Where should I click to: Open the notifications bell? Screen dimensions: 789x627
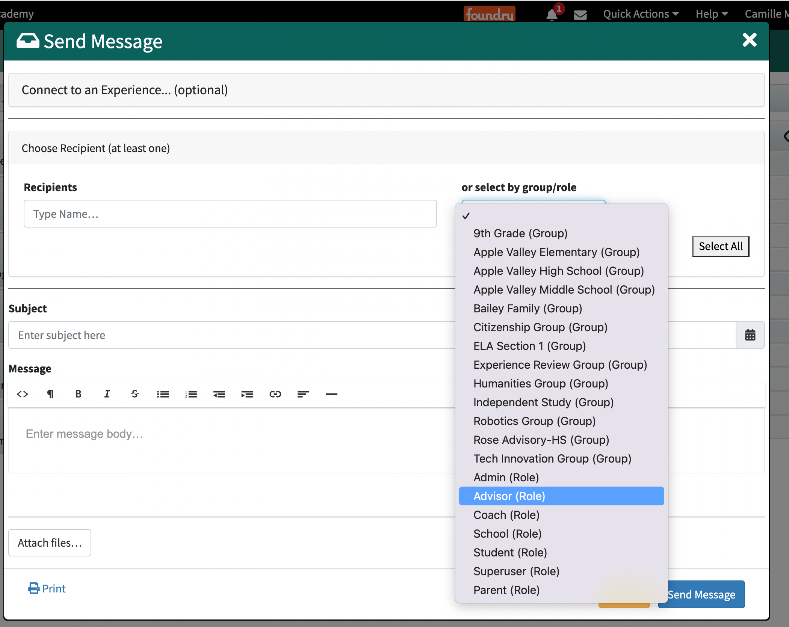click(552, 14)
